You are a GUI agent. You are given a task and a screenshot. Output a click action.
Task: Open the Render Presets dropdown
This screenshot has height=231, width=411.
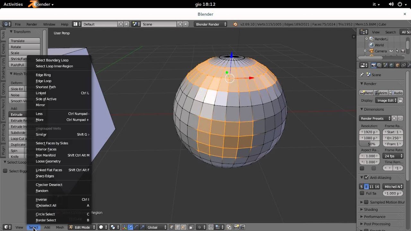coord(375,118)
